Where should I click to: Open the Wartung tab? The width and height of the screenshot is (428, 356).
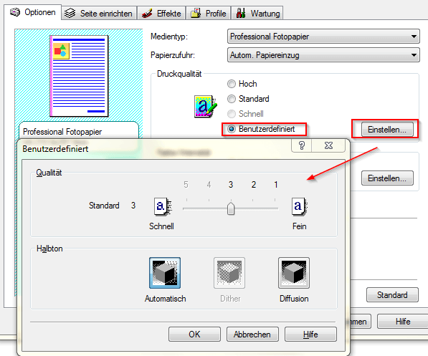(257, 13)
